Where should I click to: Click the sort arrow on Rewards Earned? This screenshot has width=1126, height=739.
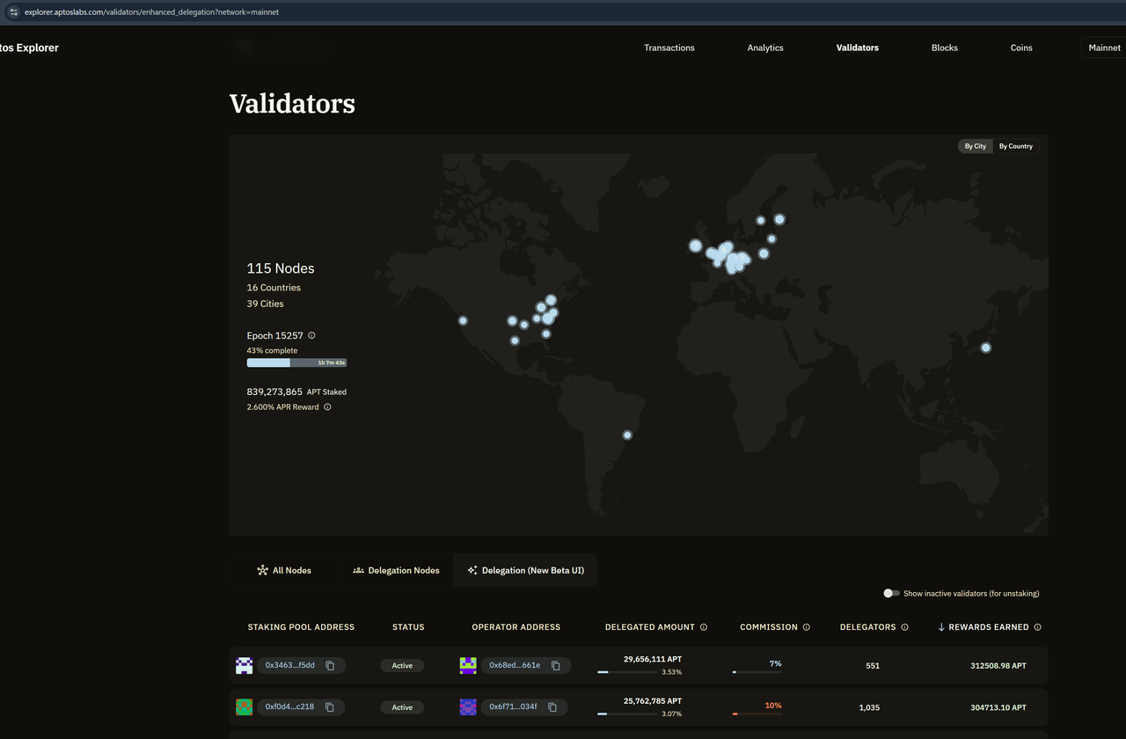[940, 626]
